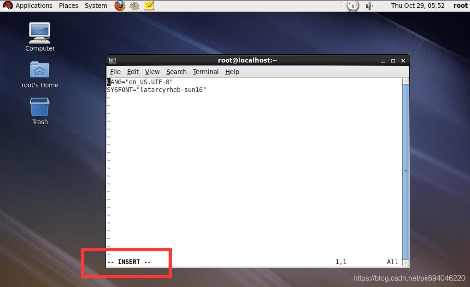The height and width of the screenshot is (287, 470).
Task: Close the root@localhost terminal window
Action: (403, 61)
